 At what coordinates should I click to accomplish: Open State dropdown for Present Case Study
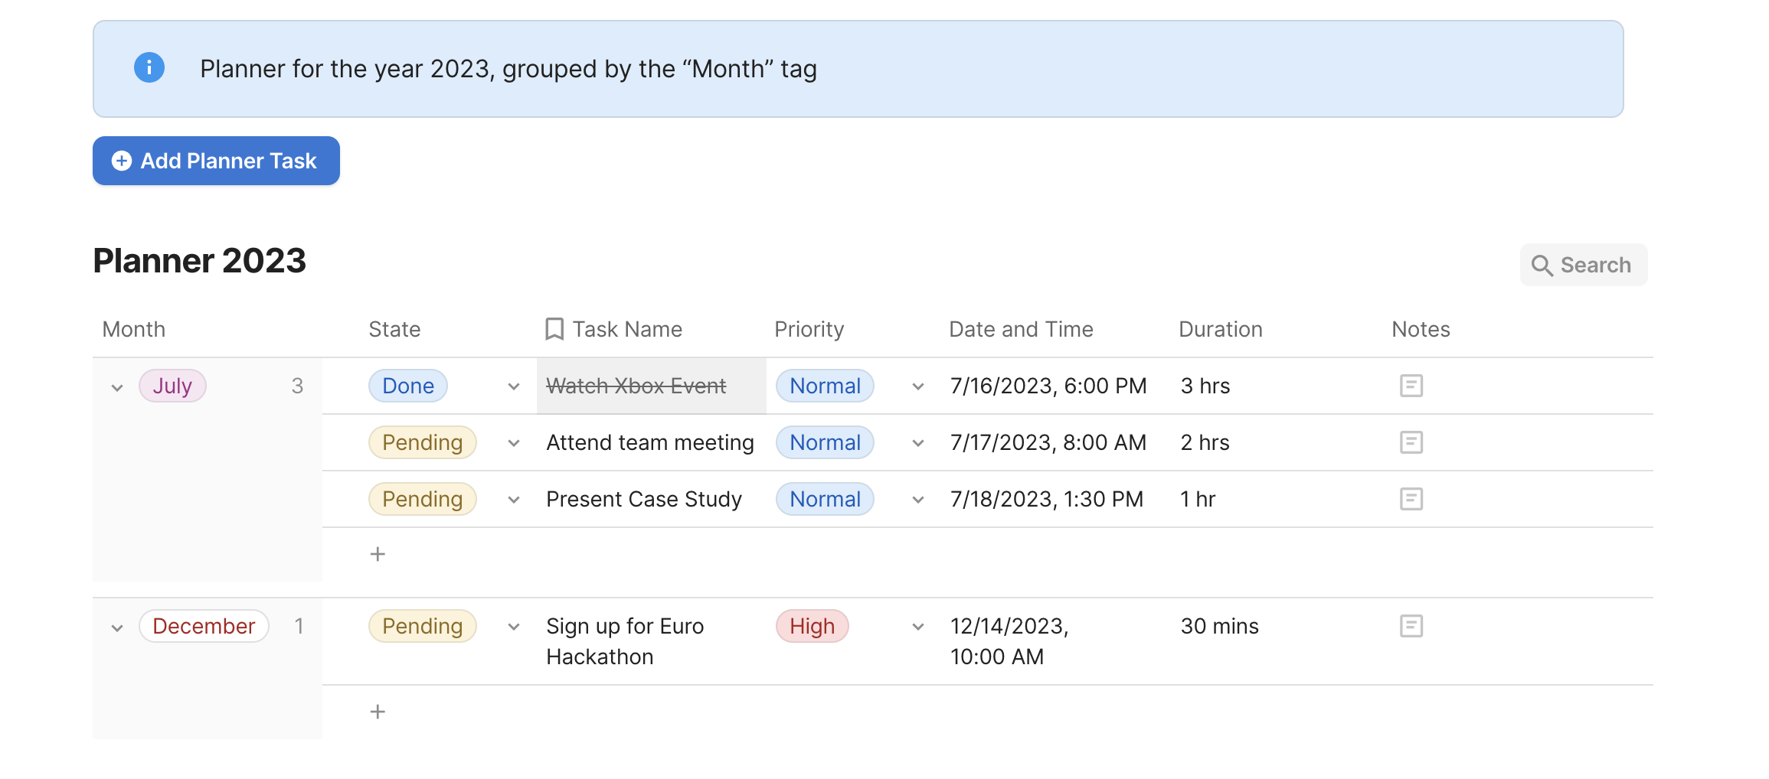[x=514, y=500]
